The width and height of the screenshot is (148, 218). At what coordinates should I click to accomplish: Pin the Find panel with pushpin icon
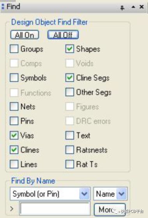pos(122,7)
